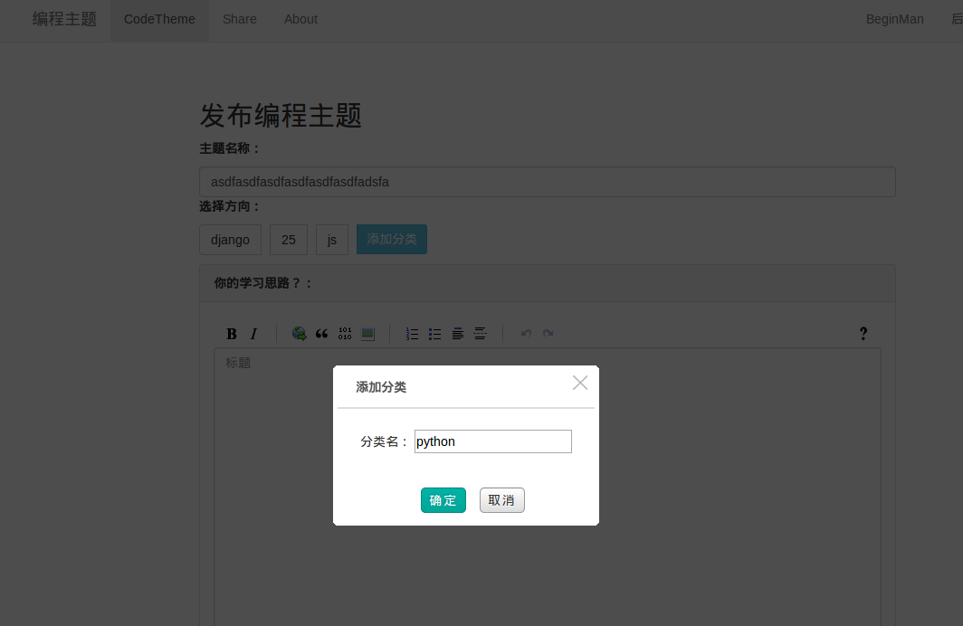Select the 发布编程主题 page heading text
963x626 pixels.
tap(281, 116)
